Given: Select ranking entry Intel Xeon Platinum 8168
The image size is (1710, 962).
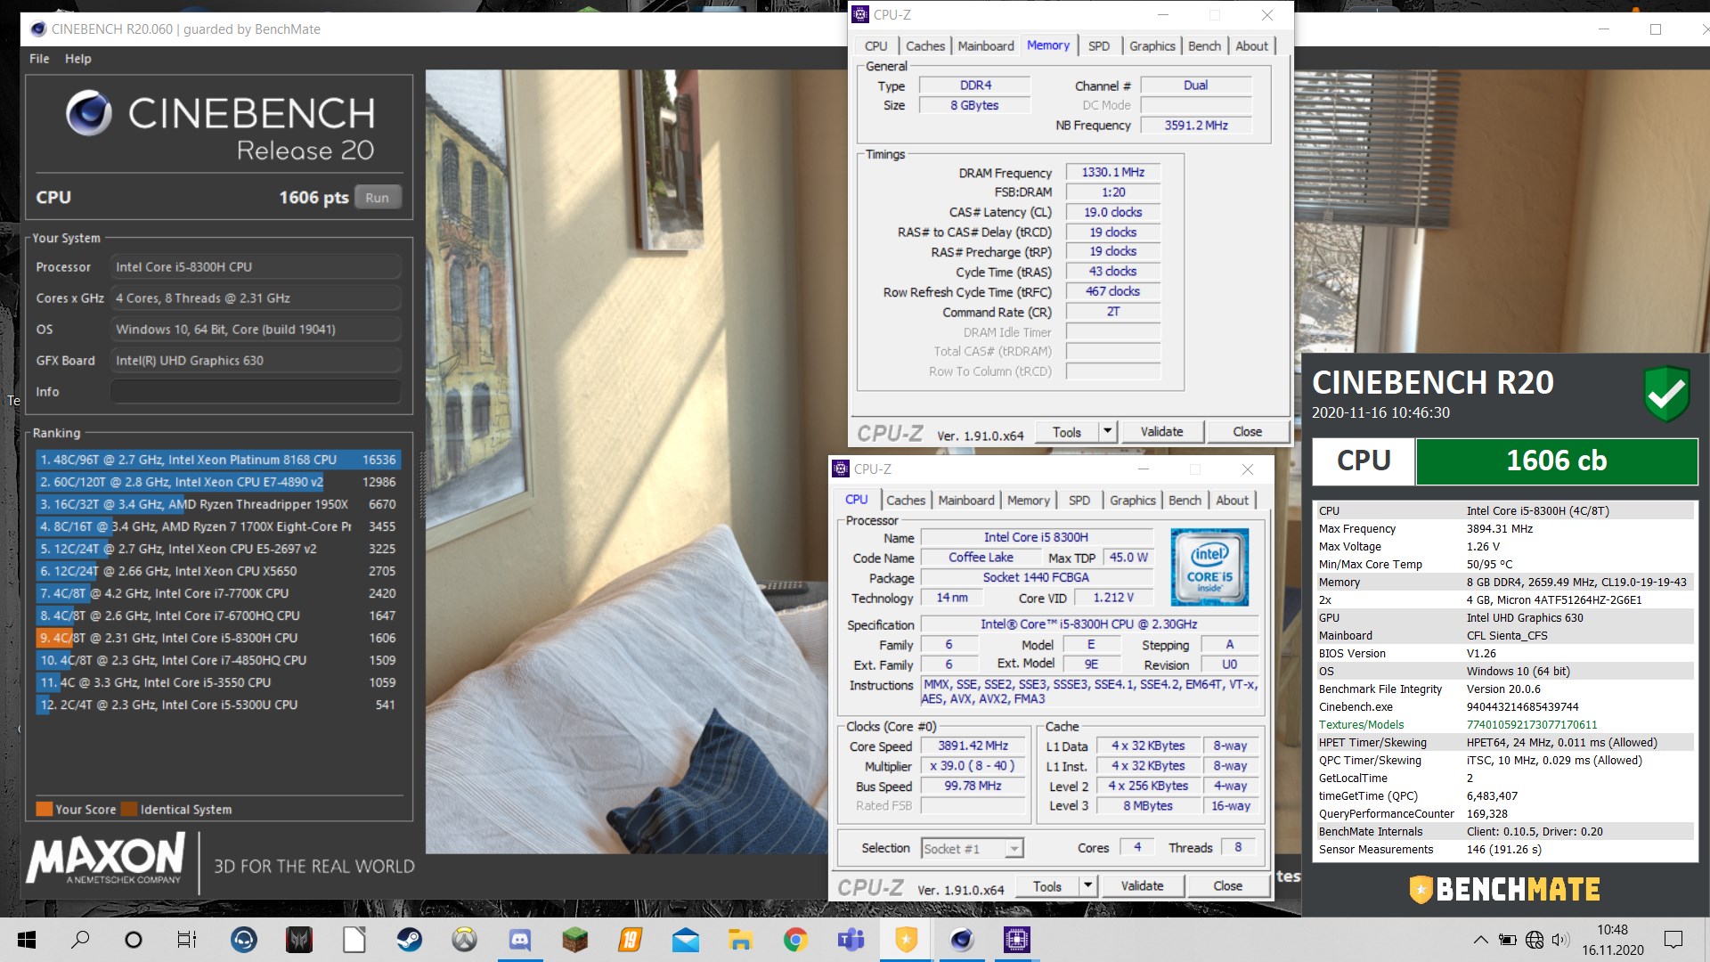Looking at the screenshot, I should (x=218, y=460).
